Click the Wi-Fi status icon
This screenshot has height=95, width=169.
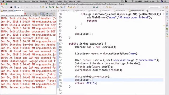(133, 1)
